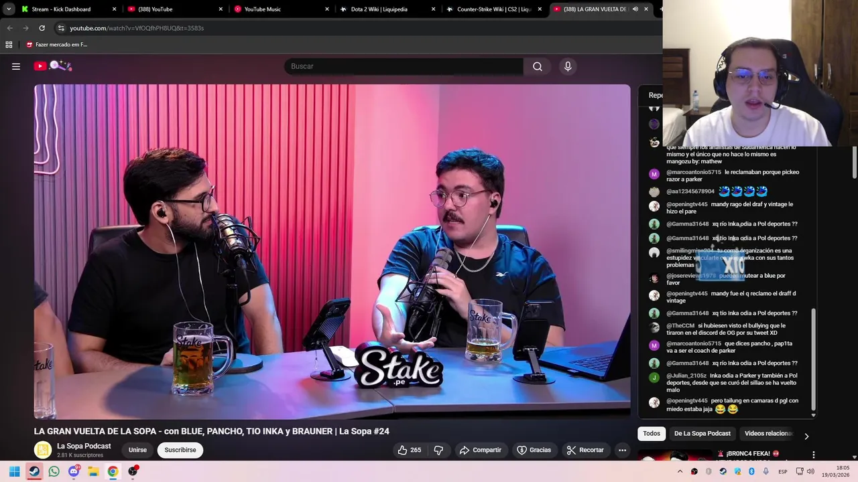The image size is (858, 482).
Task: Start voice search with microphone icon
Action: coord(568,66)
